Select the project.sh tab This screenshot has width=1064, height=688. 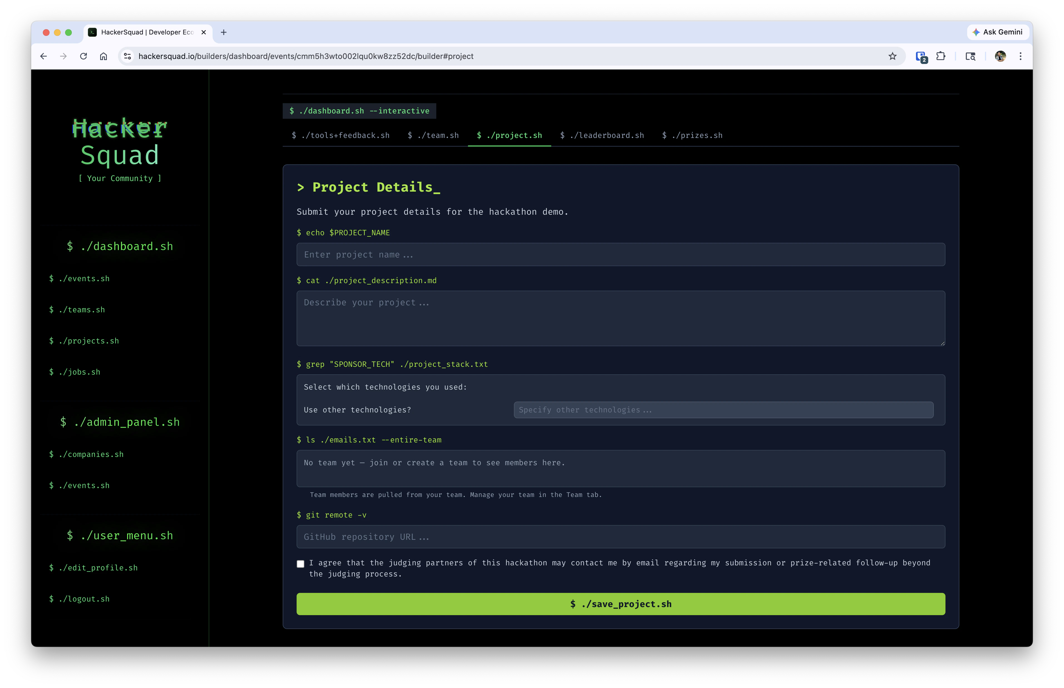[x=509, y=135]
